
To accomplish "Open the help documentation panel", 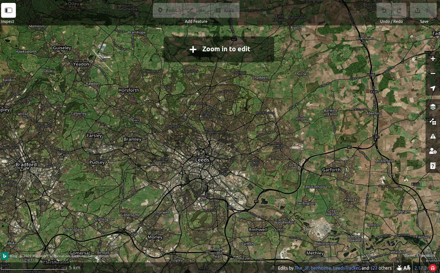I will tap(433, 166).
